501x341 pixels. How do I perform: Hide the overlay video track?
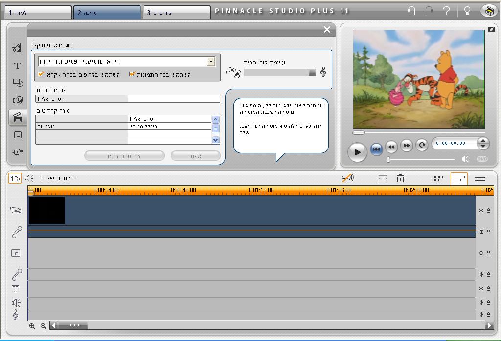[481, 253]
